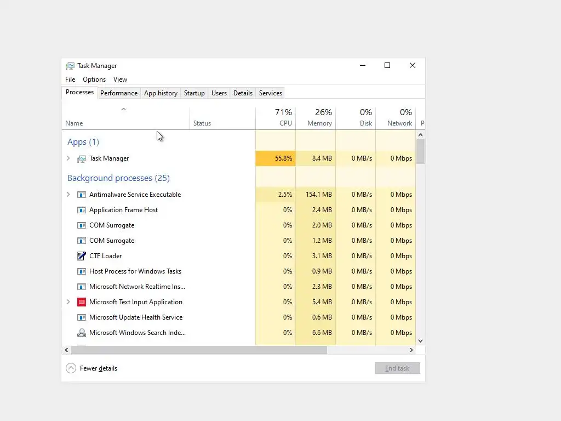Switch to the Users tab
Screen dimensions: 561x421
click(219, 93)
